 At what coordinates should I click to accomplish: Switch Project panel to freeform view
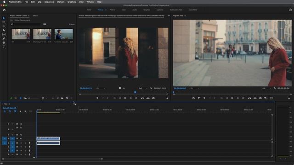click(x=25, y=98)
